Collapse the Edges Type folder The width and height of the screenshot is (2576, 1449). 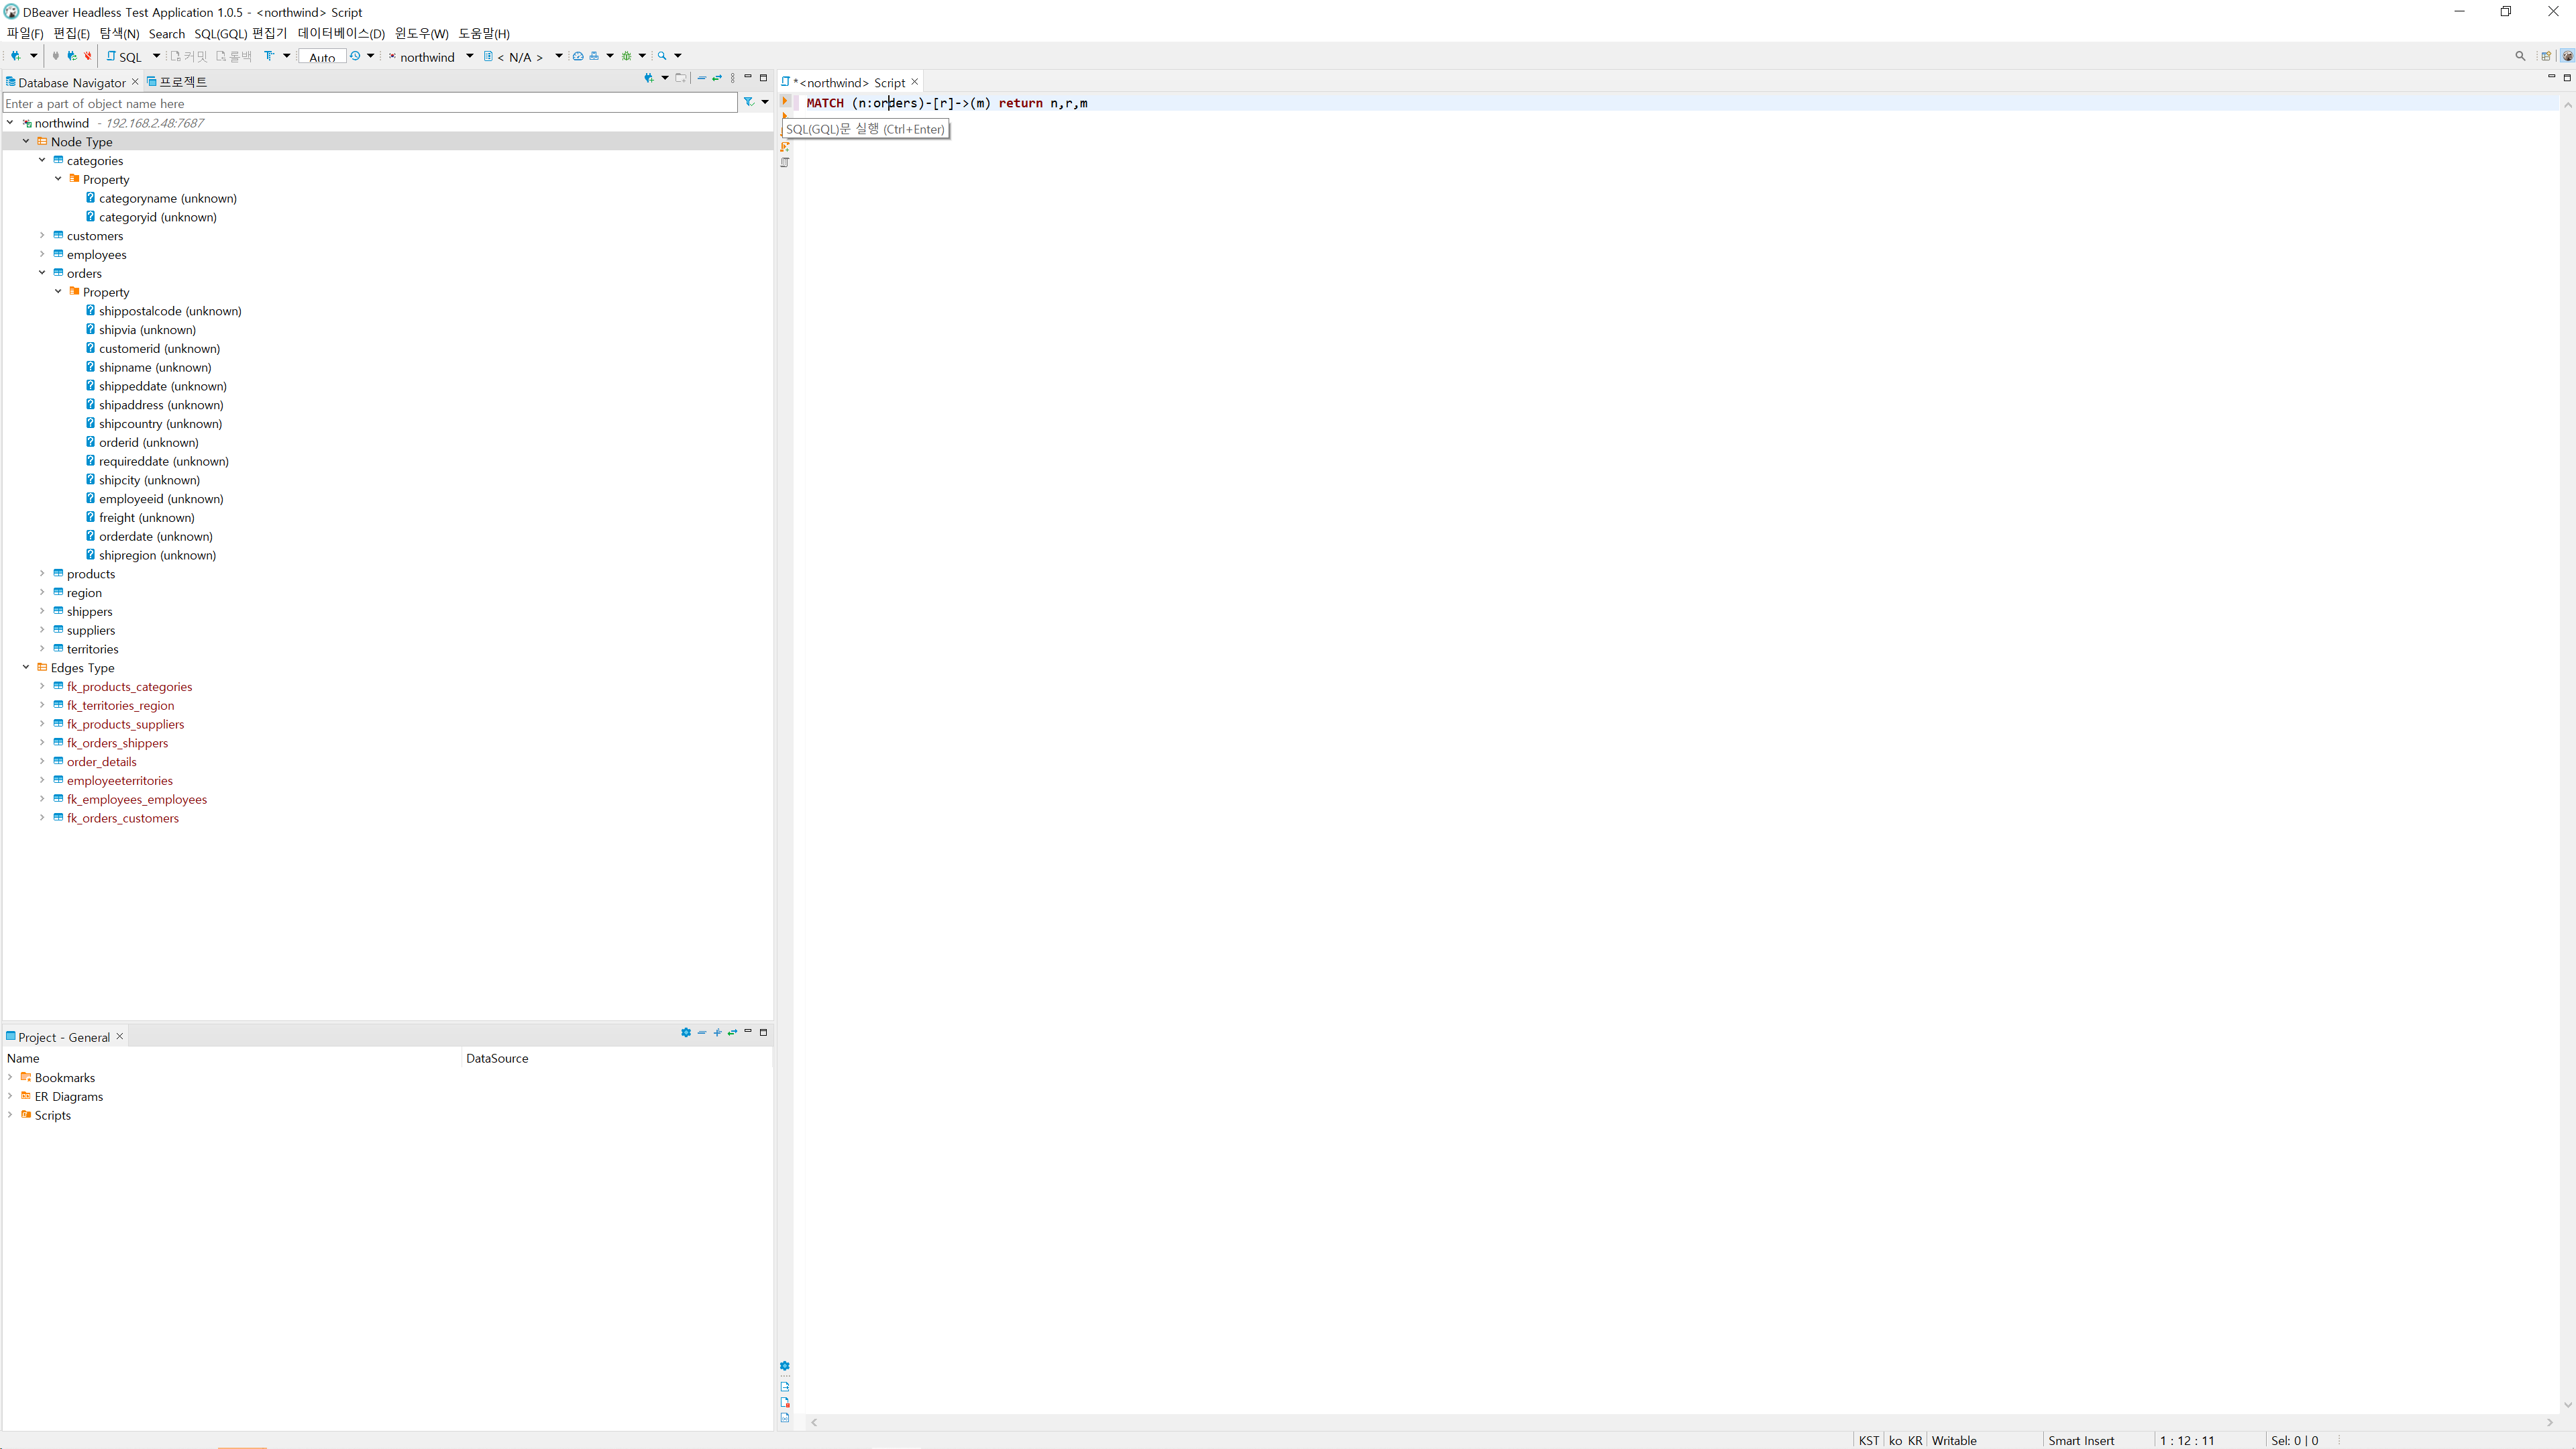point(26,667)
